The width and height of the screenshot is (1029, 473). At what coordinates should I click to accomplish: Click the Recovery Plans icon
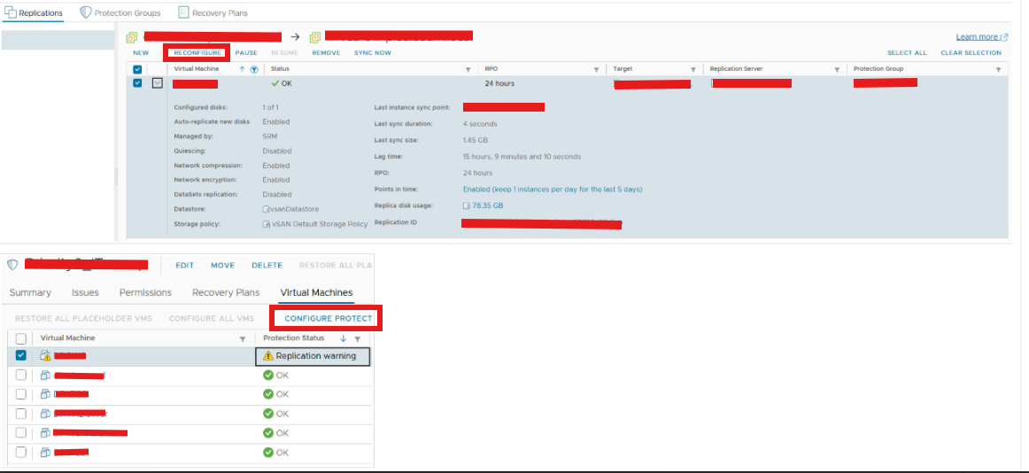tap(183, 13)
